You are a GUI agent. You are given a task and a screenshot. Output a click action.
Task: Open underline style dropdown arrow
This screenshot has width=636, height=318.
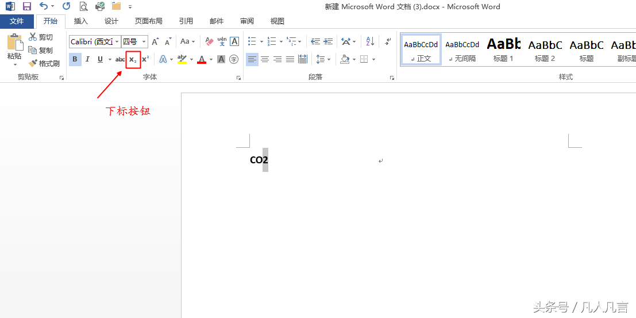(x=110, y=60)
